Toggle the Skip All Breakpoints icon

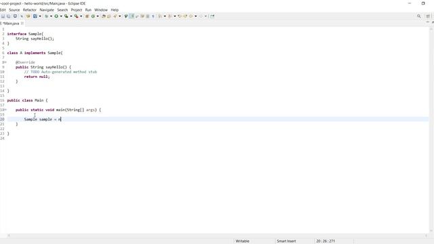(x=22, y=16)
